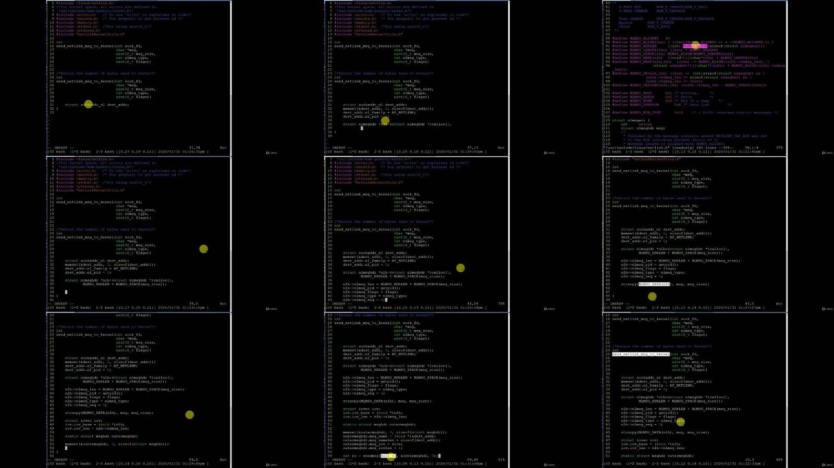Click "outermsghdr.msg_namelen" on line 55

click(x=369, y=440)
